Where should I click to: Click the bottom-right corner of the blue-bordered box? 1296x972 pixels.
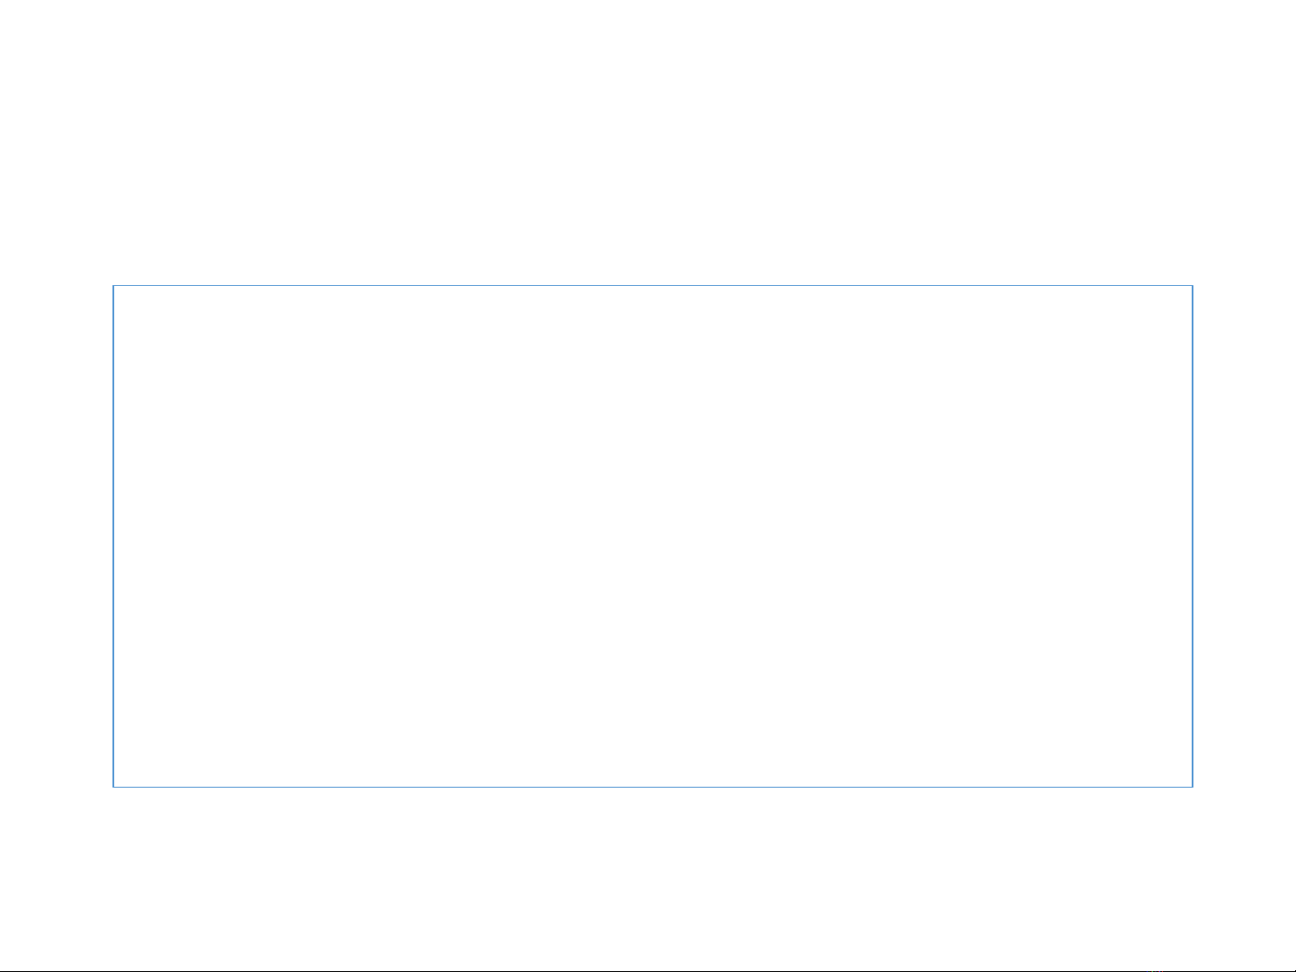1193,787
